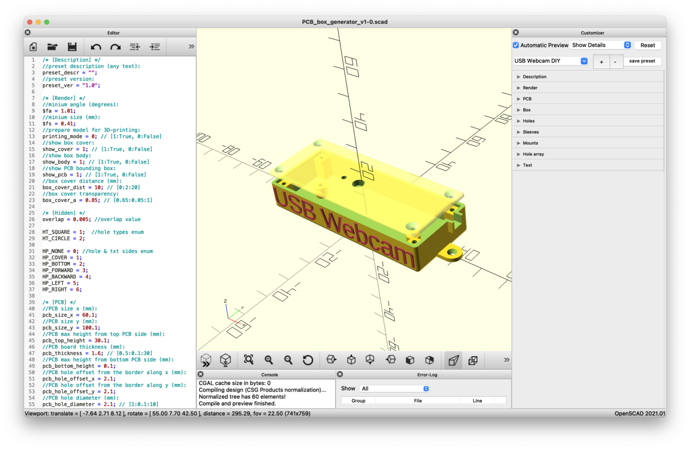The width and height of the screenshot is (690, 449).
Task: Switch to the Bottom view
Action: (370, 360)
